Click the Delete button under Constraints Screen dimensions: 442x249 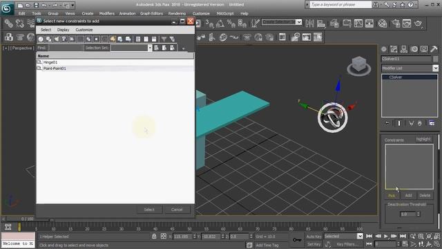click(x=425, y=195)
